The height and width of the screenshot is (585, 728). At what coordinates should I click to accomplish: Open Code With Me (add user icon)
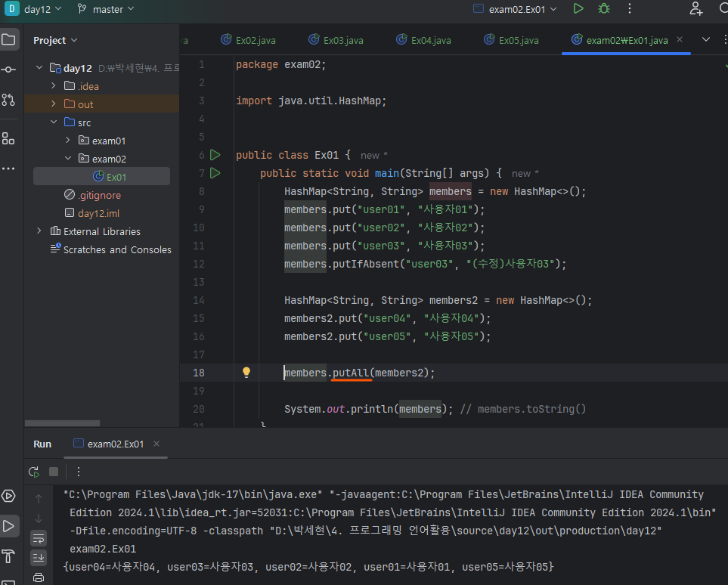696,9
